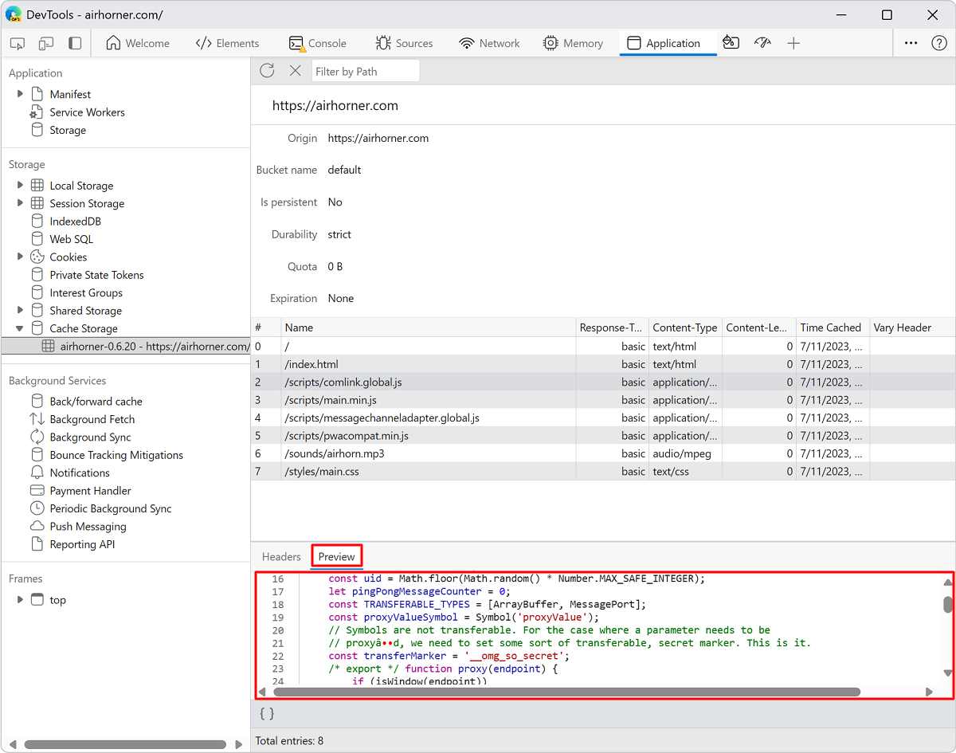The image size is (956, 753).
Task: Toggle the device emulation icon
Action: tap(46, 43)
